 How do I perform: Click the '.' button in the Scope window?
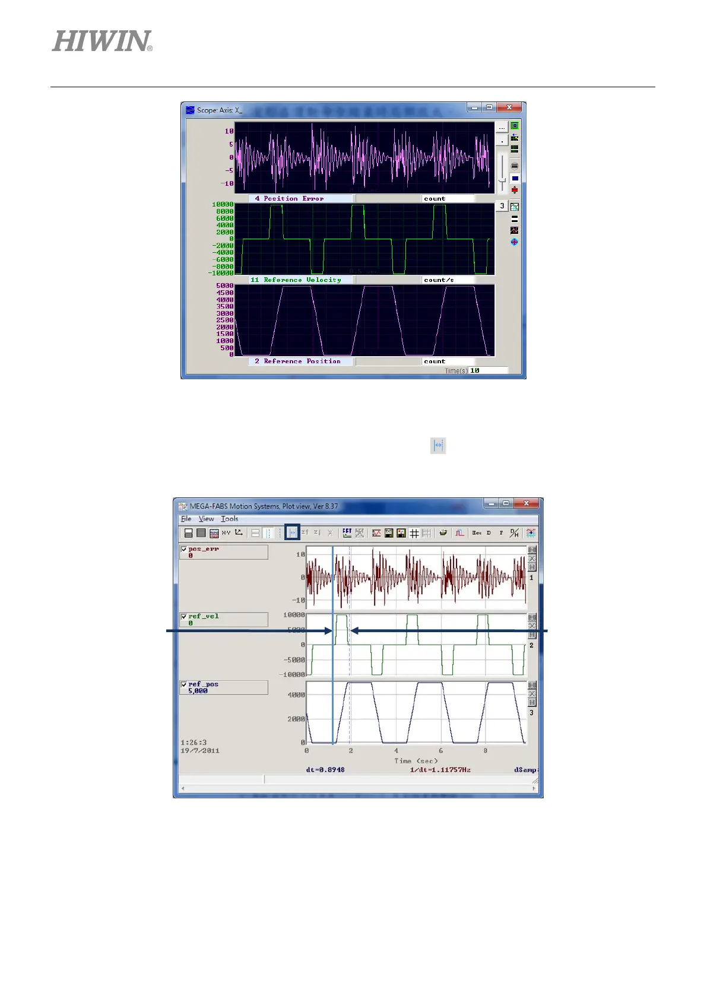(502, 140)
